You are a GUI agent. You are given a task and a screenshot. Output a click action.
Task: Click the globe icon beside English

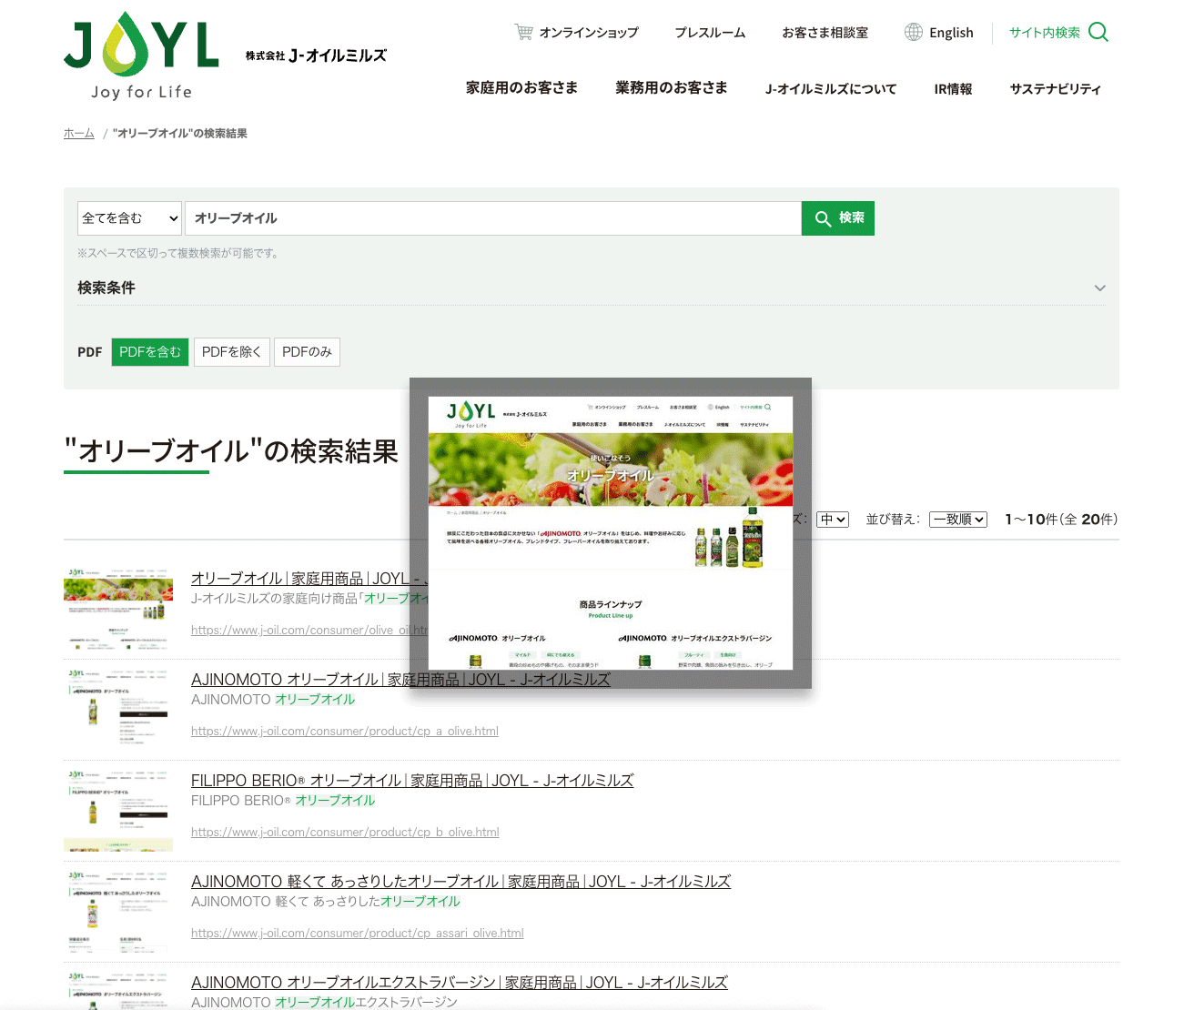coord(914,32)
